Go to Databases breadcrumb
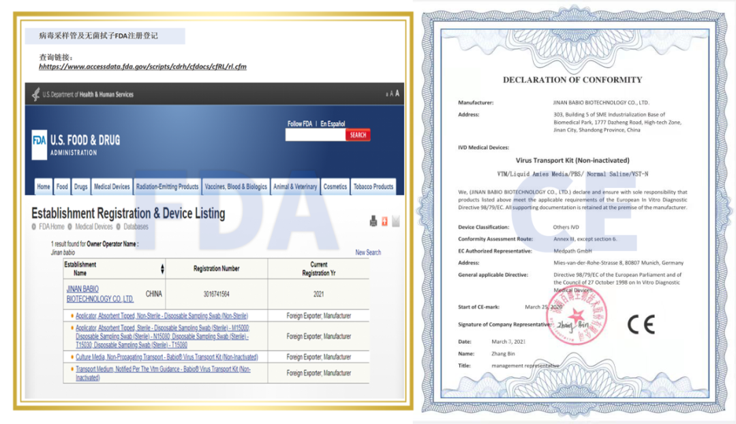The width and height of the screenshot is (736, 424). [136, 227]
